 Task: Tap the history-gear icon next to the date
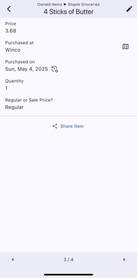coord(55,69)
